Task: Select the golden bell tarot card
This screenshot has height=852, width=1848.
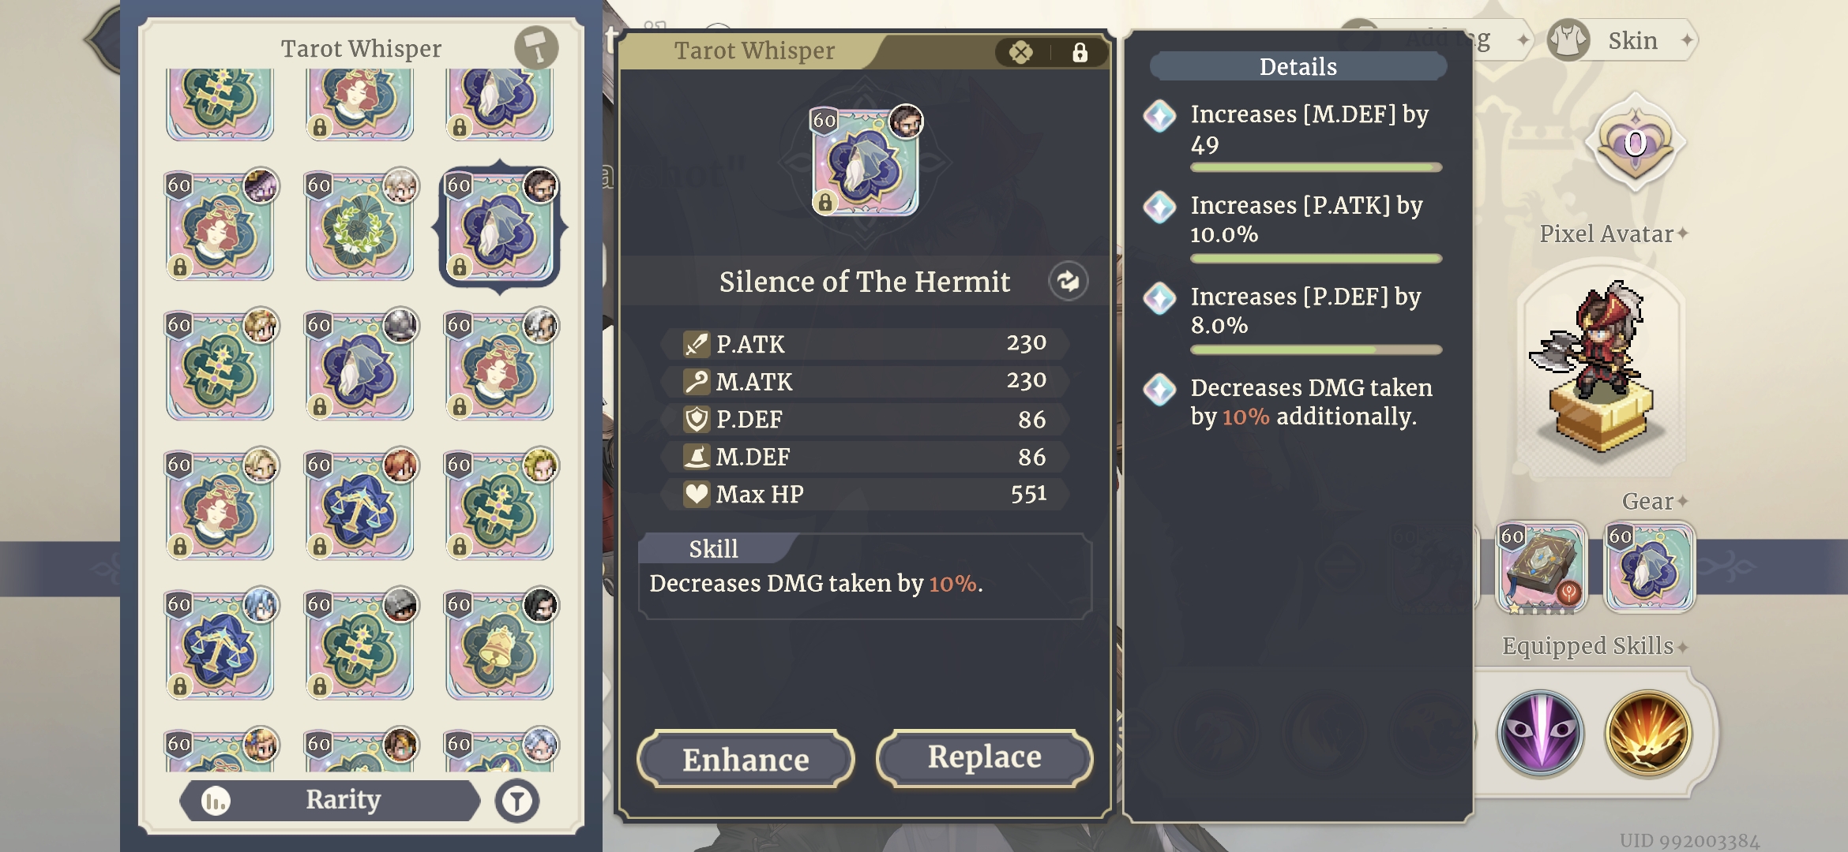Action: tap(500, 645)
